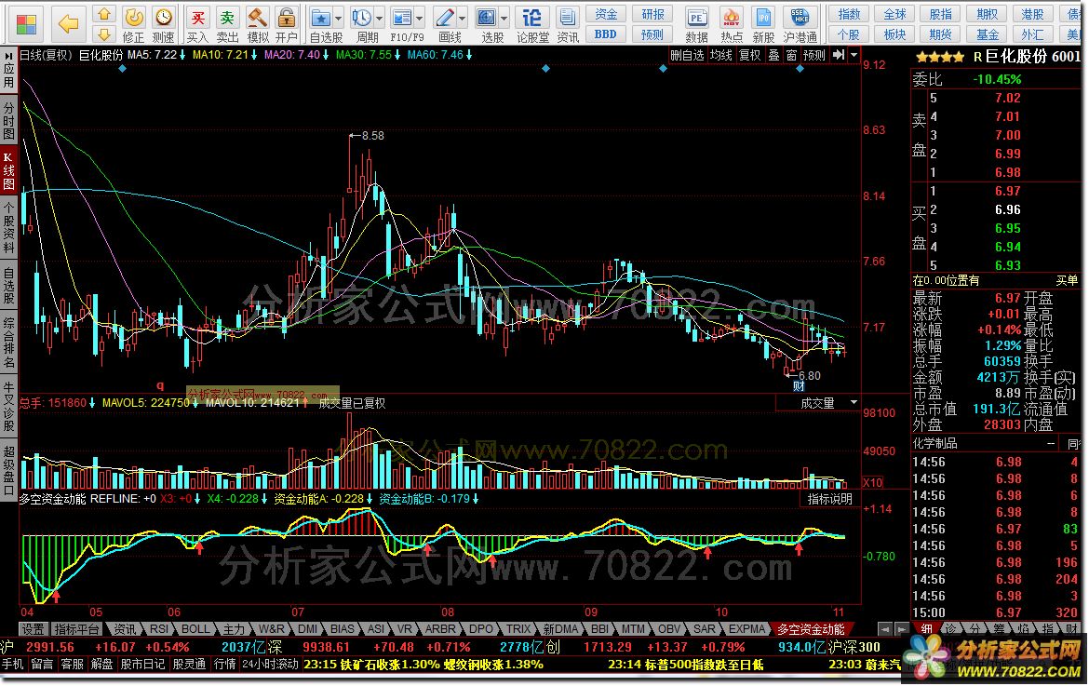This screenshot has height=686, width=1089.
Task: Expand the 选股 dropdown arrow
Action: click(504, 18)
